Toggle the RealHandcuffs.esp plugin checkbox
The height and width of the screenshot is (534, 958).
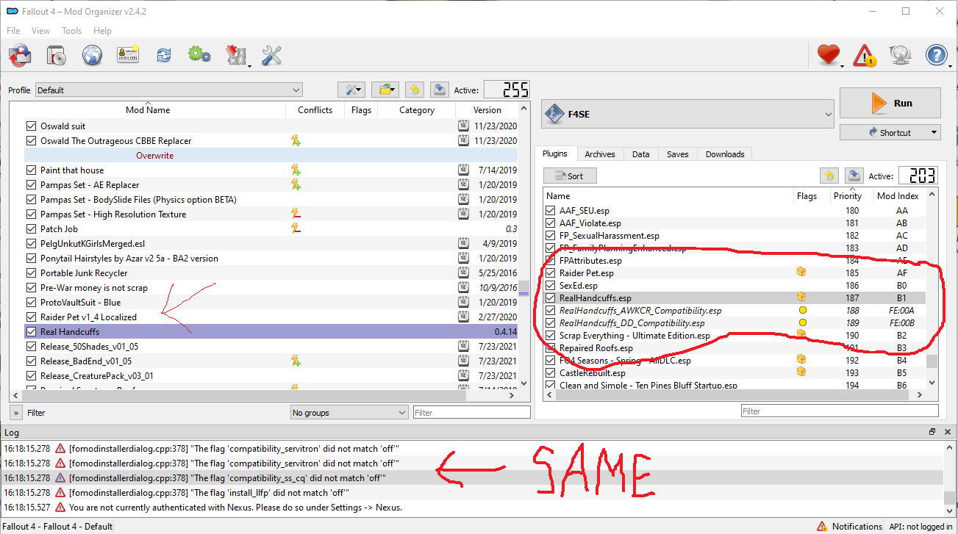pyautogui.click(x=551, y=297)
